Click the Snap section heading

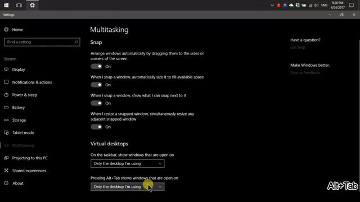[96, 43]
